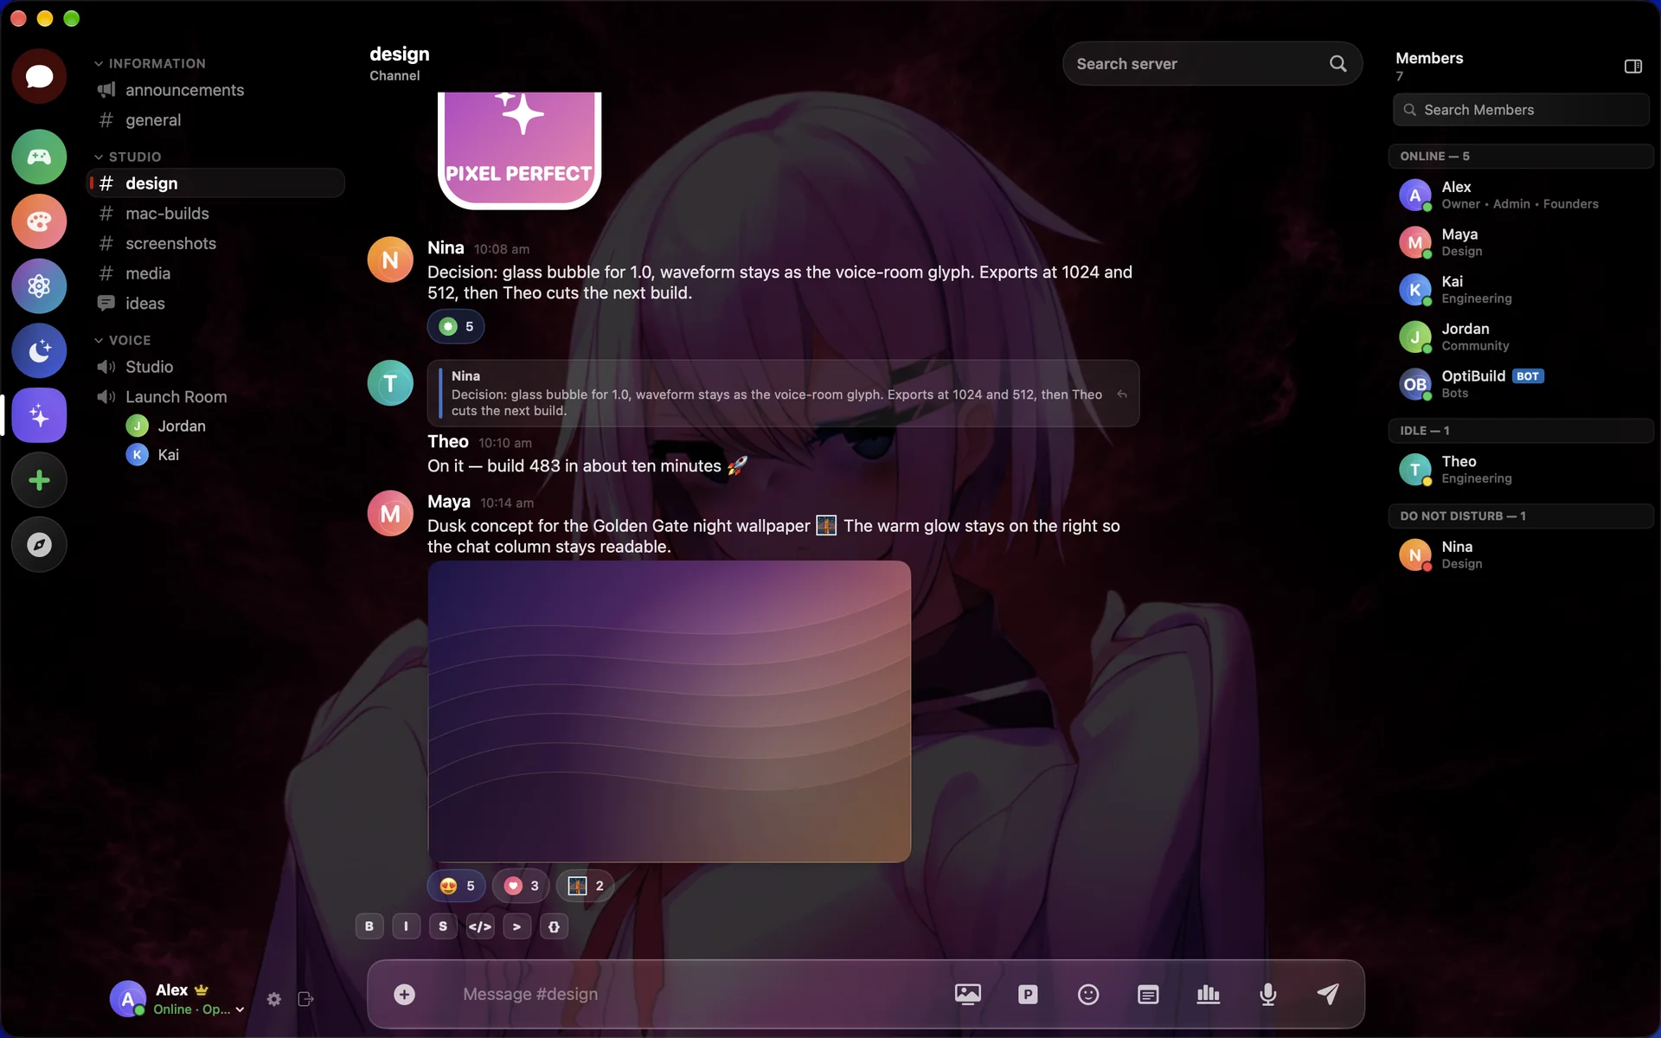
Task: Toggle italic formatting button
Action: click(406, 926)
